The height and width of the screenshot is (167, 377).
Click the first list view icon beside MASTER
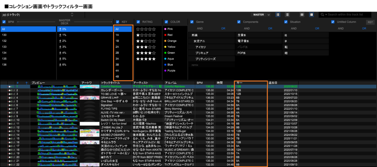click(x=278, y=15)
